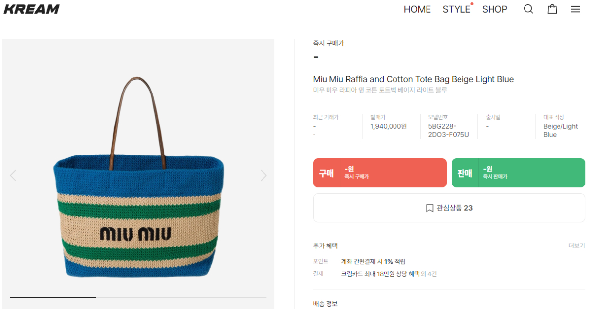
Task: Open the SHOP menu
Action: click(x=494, y=9)
